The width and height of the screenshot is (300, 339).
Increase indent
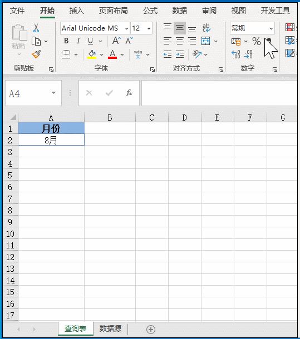pyautogui.click(x=180, y=54)
